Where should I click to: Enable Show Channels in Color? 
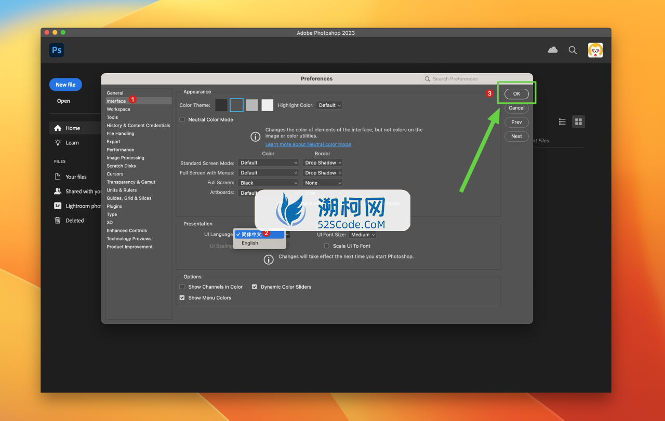182,287
